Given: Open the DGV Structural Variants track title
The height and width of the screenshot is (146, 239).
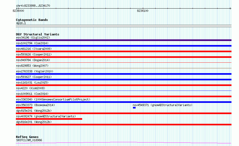Looking at the screenshot, I should (x=38, y=34).
